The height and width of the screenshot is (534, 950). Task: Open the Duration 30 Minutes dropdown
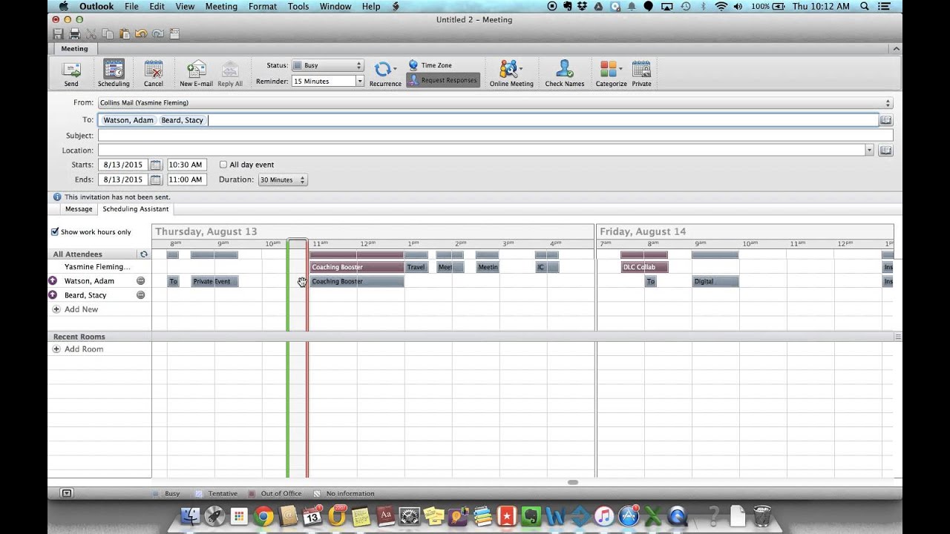click(x=282, y=179)
